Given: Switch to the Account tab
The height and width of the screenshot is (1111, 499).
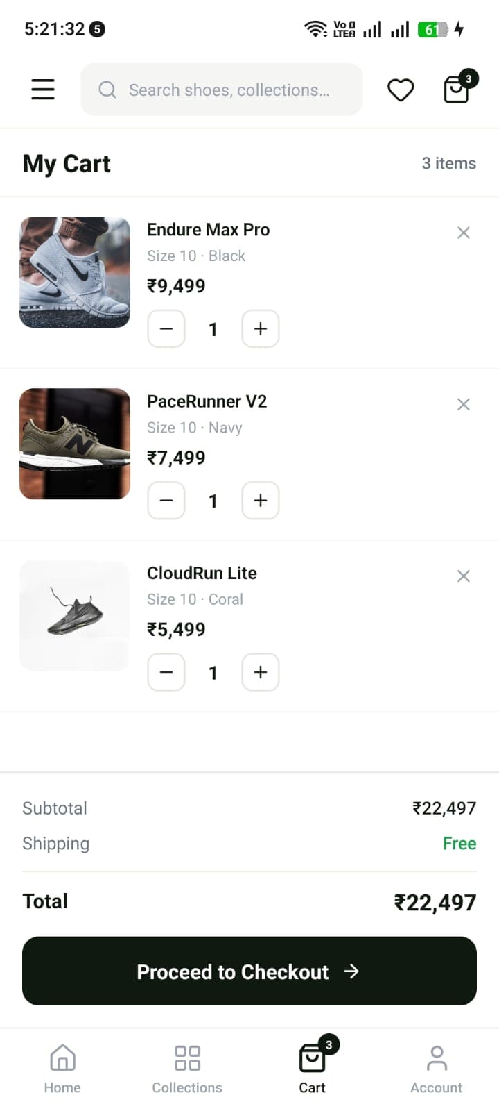Looking at the screenshot, I should pos(436,1069).
